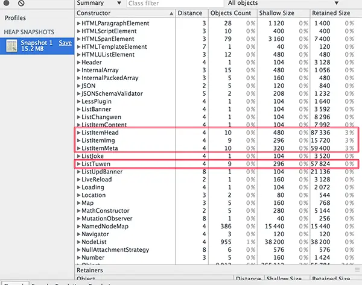
Task: Click the Profiles sidebar heading
Action: [x=15, y=18]
